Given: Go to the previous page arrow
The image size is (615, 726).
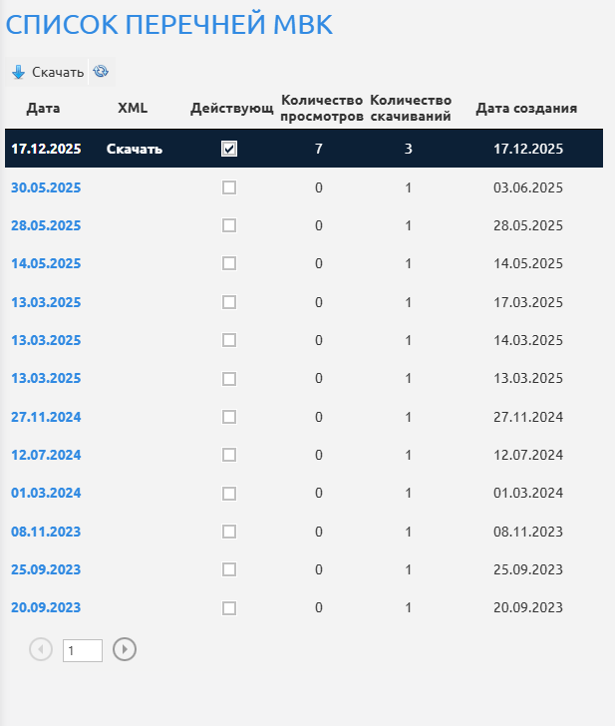Looking at the screenshot, I should tap(41, 649).
